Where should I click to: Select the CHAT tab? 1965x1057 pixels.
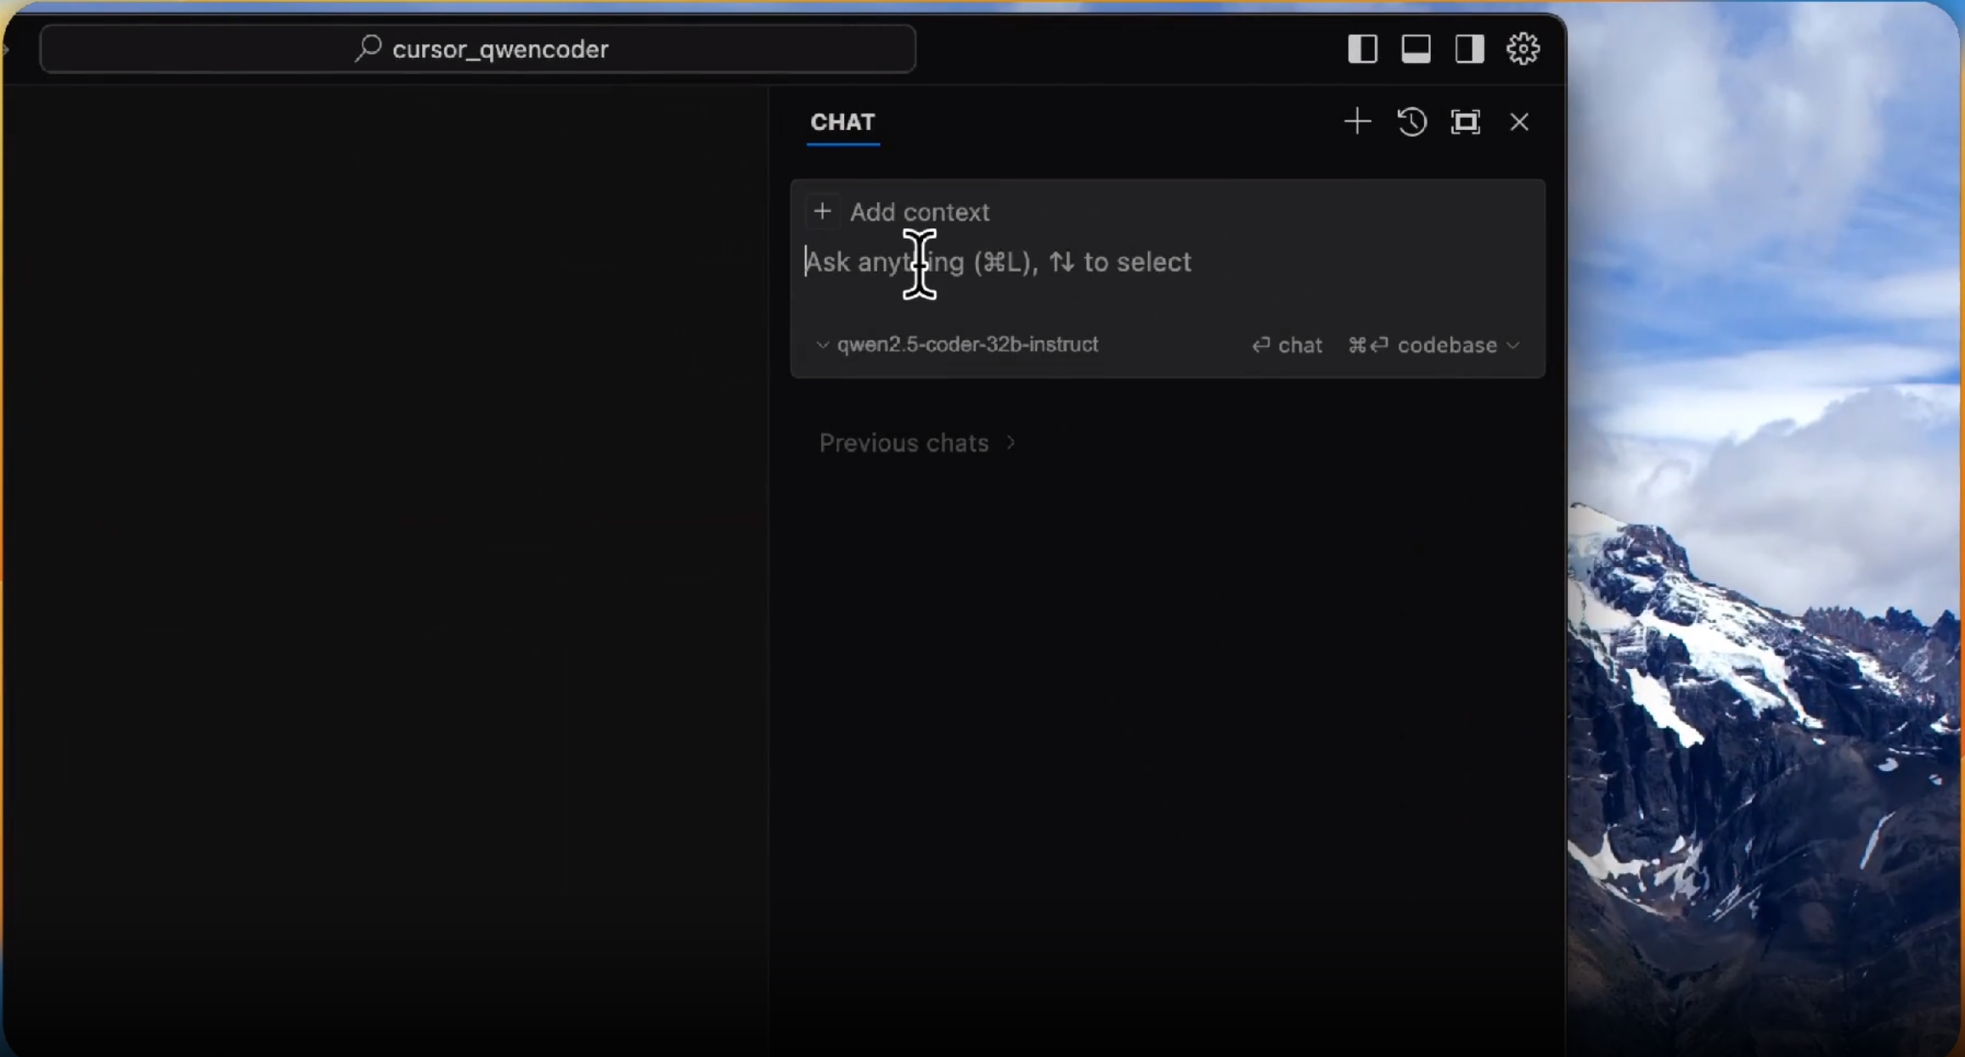pos(842,122)
